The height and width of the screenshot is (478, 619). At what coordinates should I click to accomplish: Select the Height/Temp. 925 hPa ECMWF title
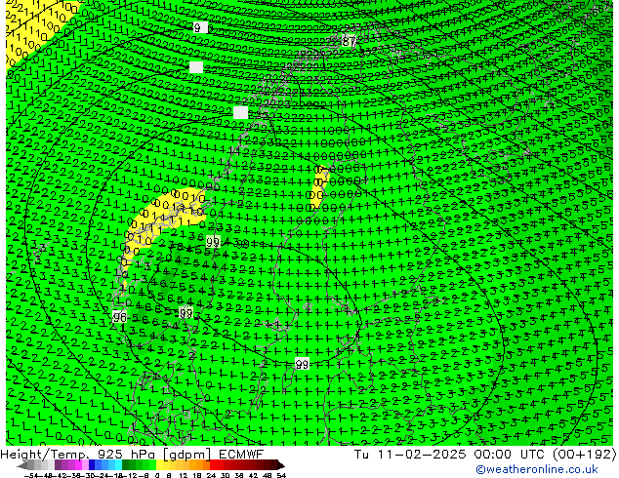click(x=132, y=454)
